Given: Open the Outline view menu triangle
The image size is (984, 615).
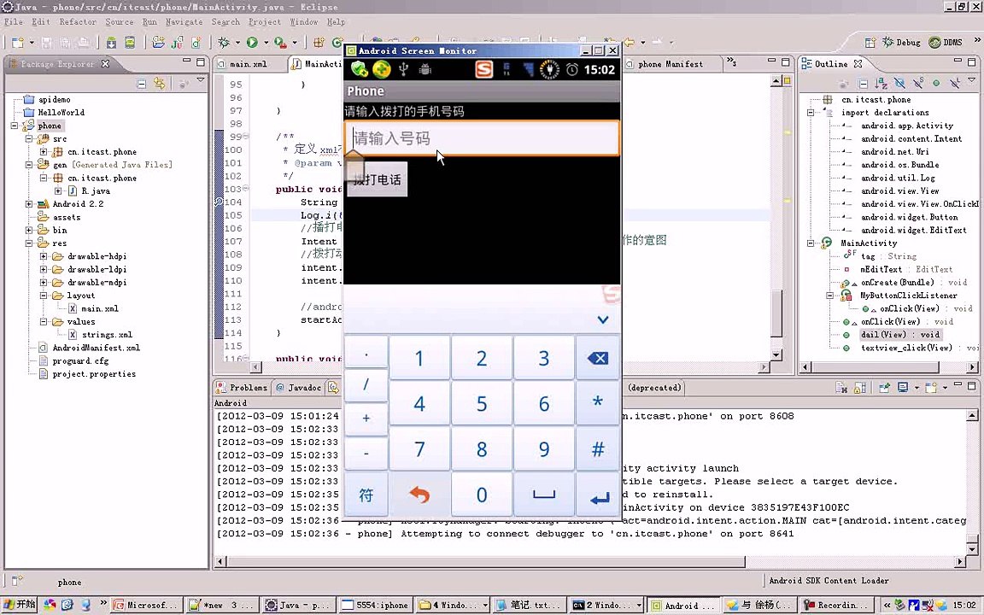Looking at the screenshot, I should click(x=971, y=81).
